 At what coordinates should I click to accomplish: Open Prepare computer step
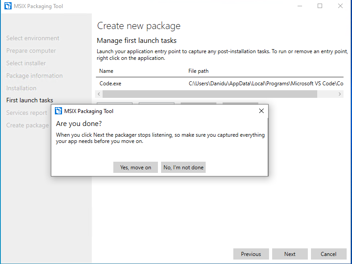point(31,51)
